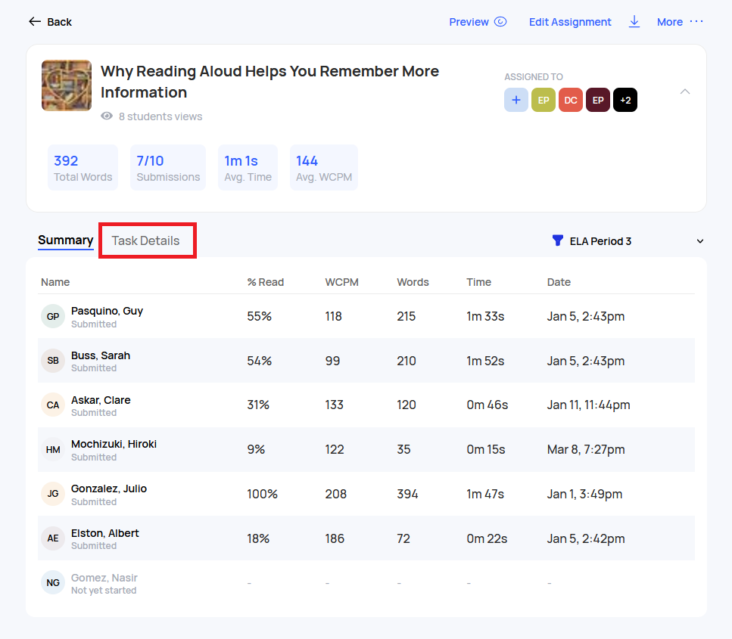Viewport: 732px width, 639px height.
Task: Click the NG avatar for Gomez, Nasir
Action: (53, 582)
